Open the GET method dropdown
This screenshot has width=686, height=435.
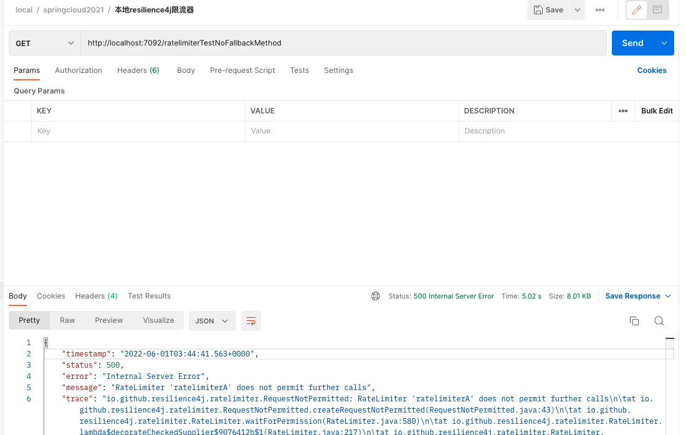[x=44, y=43]
